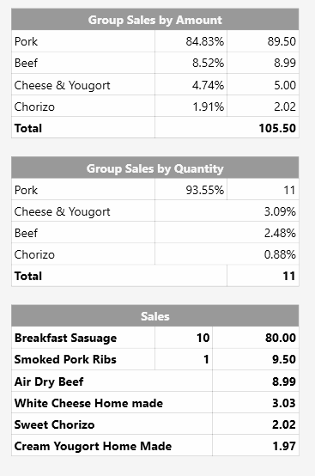This screenshot has width=315, height=476.
Task: Select the Breakfast Sasuage item row
Action: coord(155,338)
